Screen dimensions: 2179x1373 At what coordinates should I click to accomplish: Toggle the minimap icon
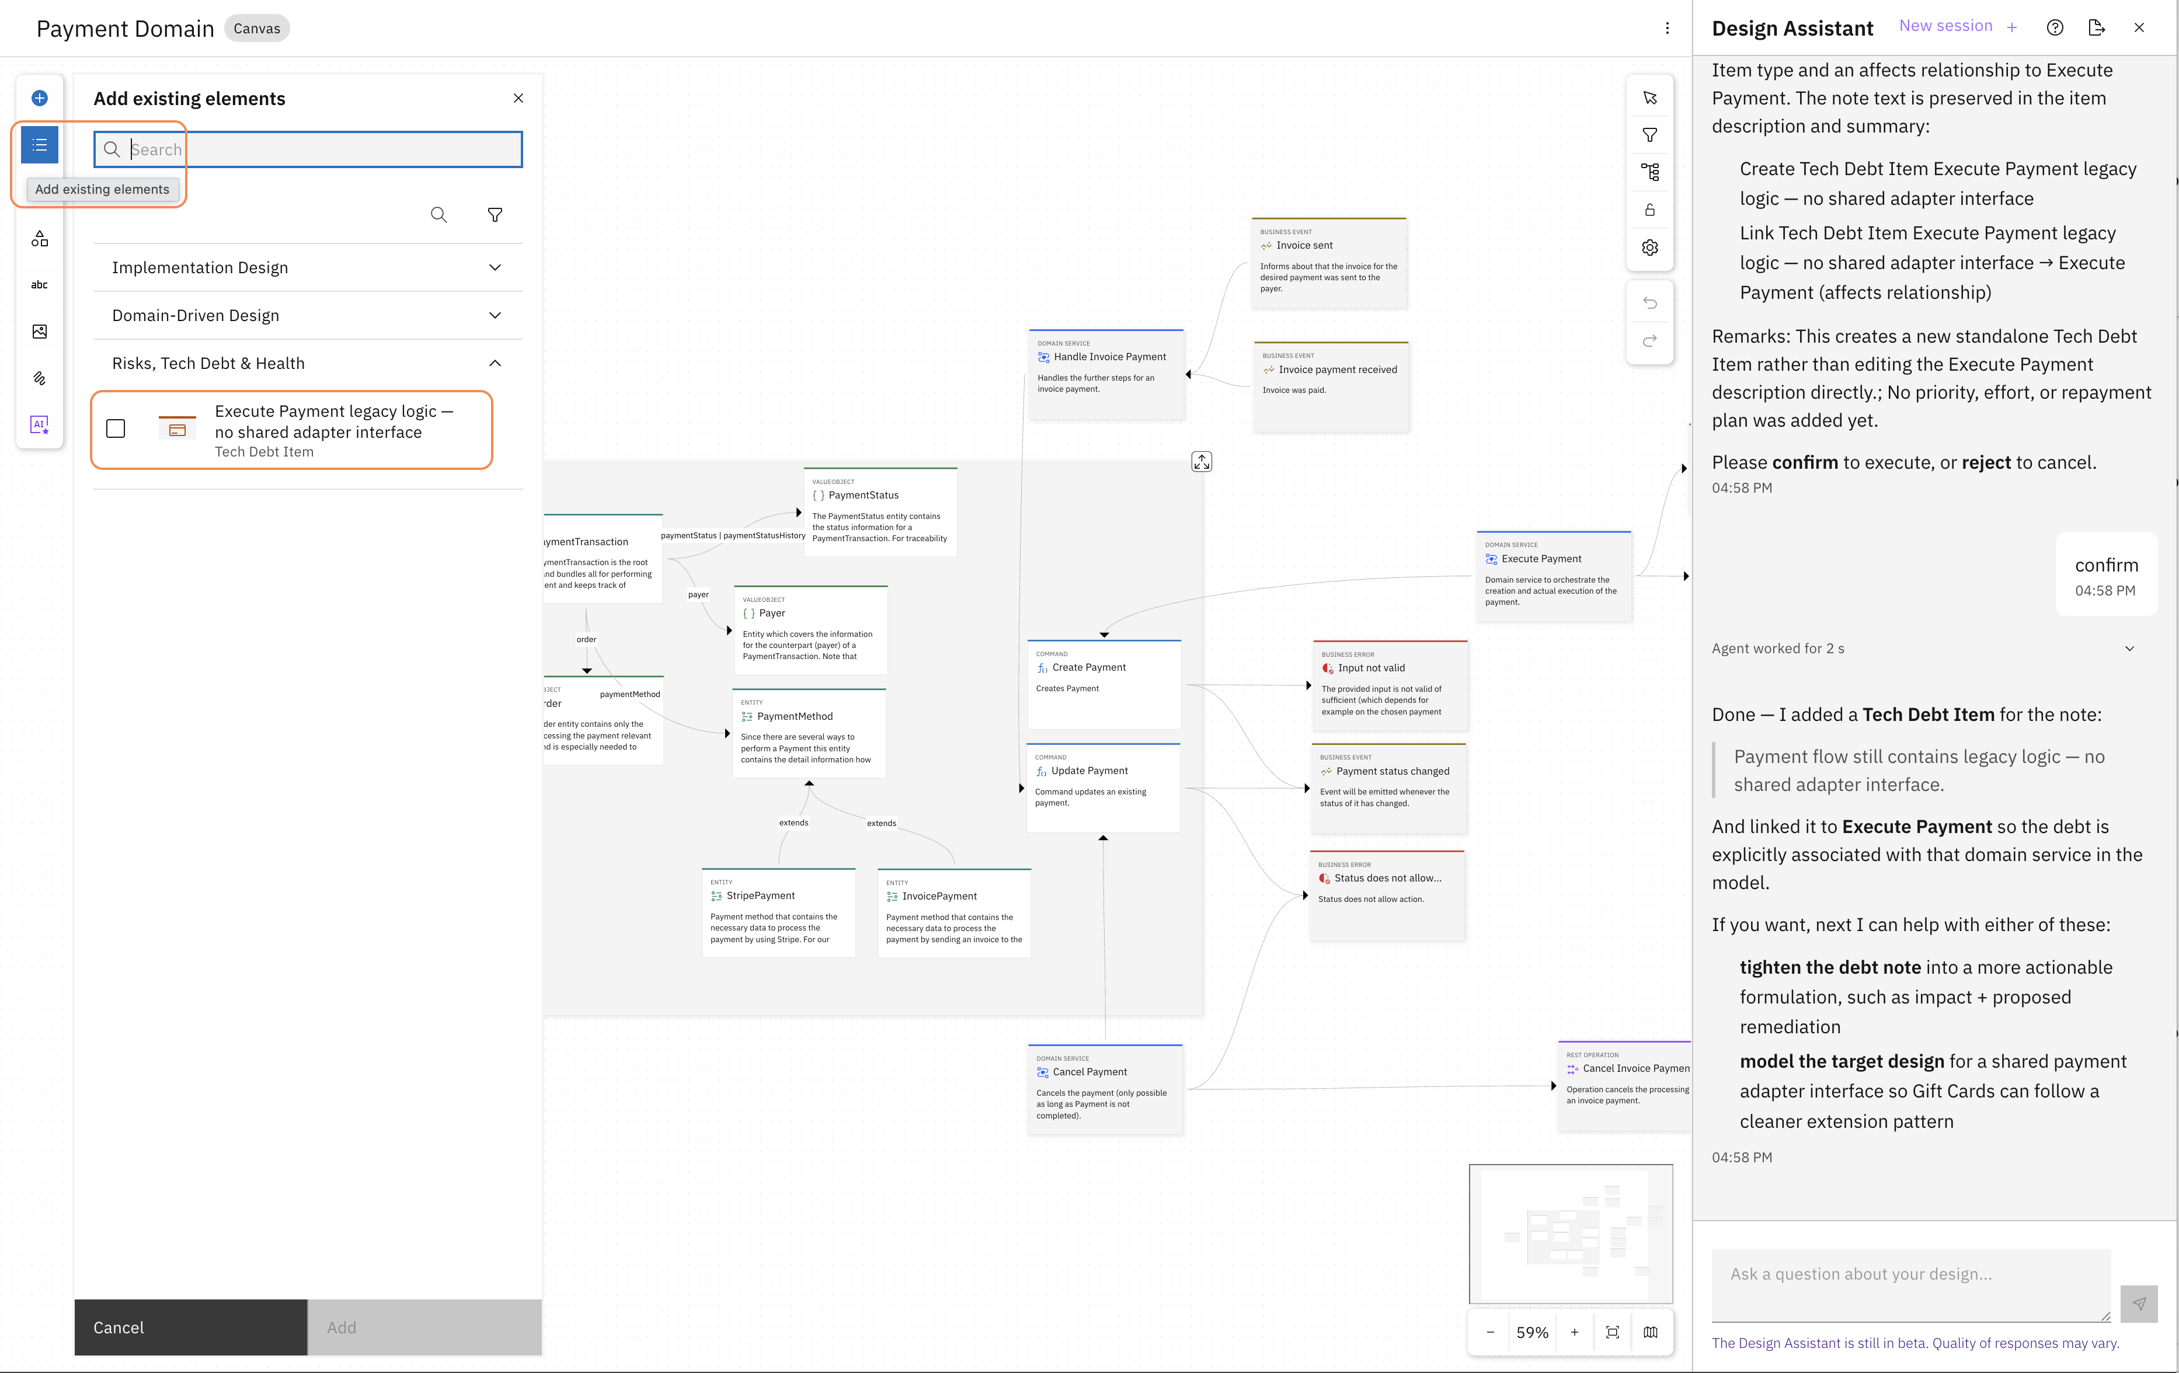coord(1651,1332)
